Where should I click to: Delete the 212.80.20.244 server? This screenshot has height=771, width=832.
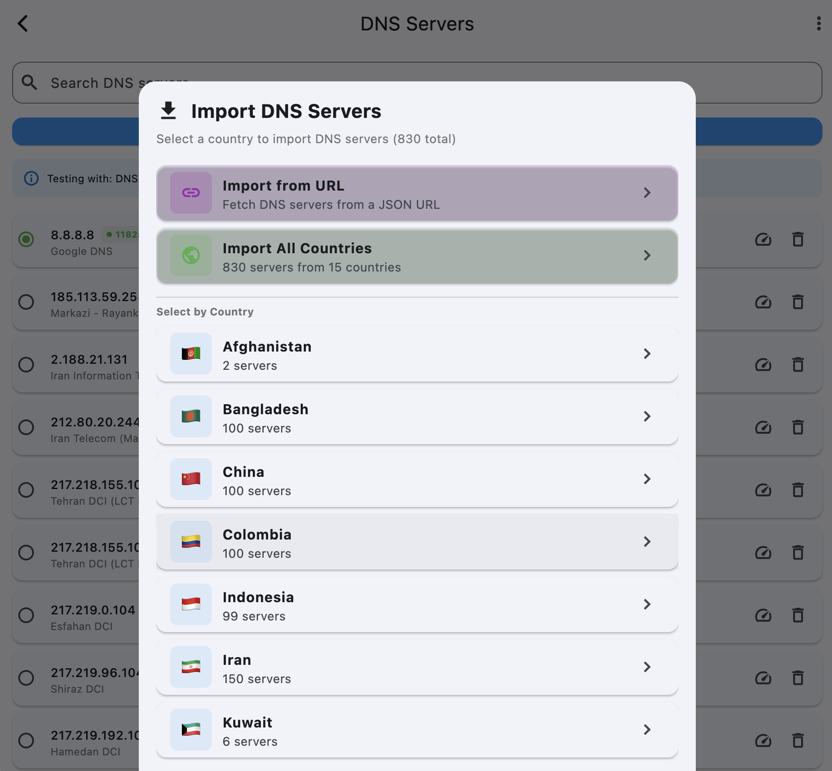(798, 427)
